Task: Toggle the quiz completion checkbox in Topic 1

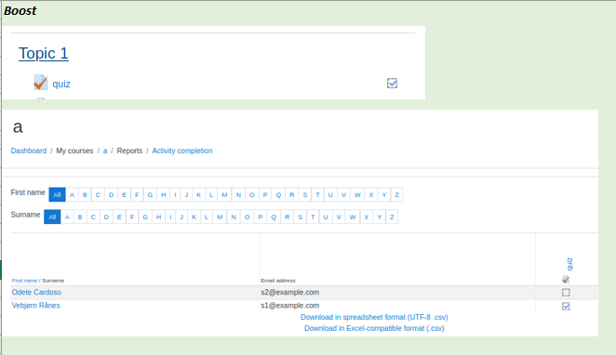Action: click(x=392, y=83)
